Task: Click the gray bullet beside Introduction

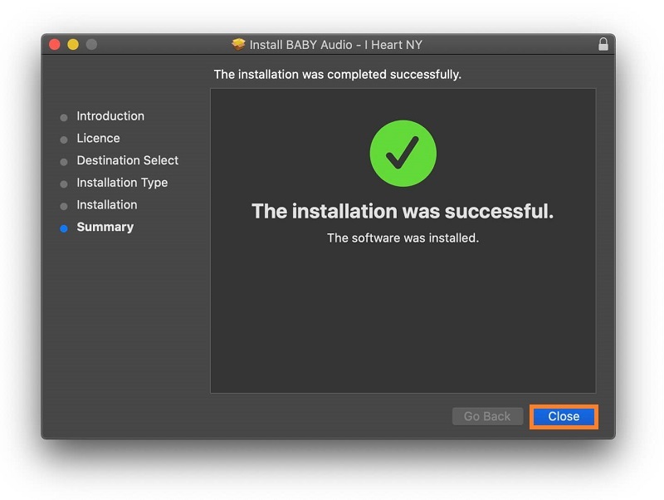Action: [64, 117]
